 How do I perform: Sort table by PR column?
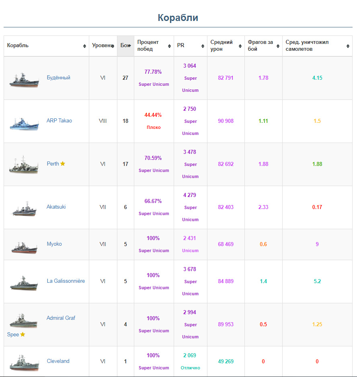[190, 46]
